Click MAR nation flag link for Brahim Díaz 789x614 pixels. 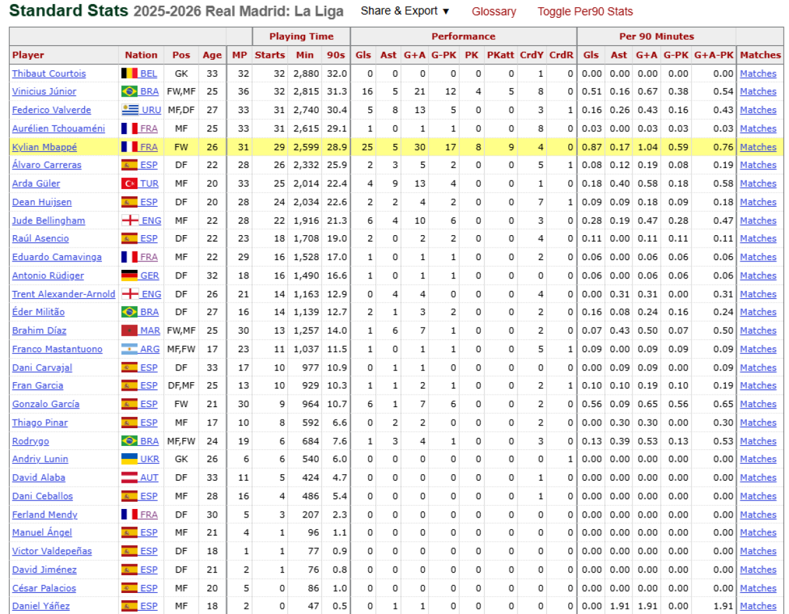tap(141, 330)
